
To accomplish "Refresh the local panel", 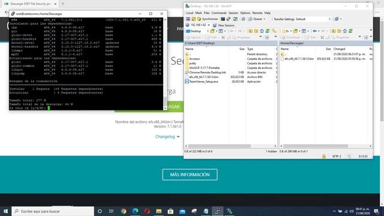I will point(268,31).
